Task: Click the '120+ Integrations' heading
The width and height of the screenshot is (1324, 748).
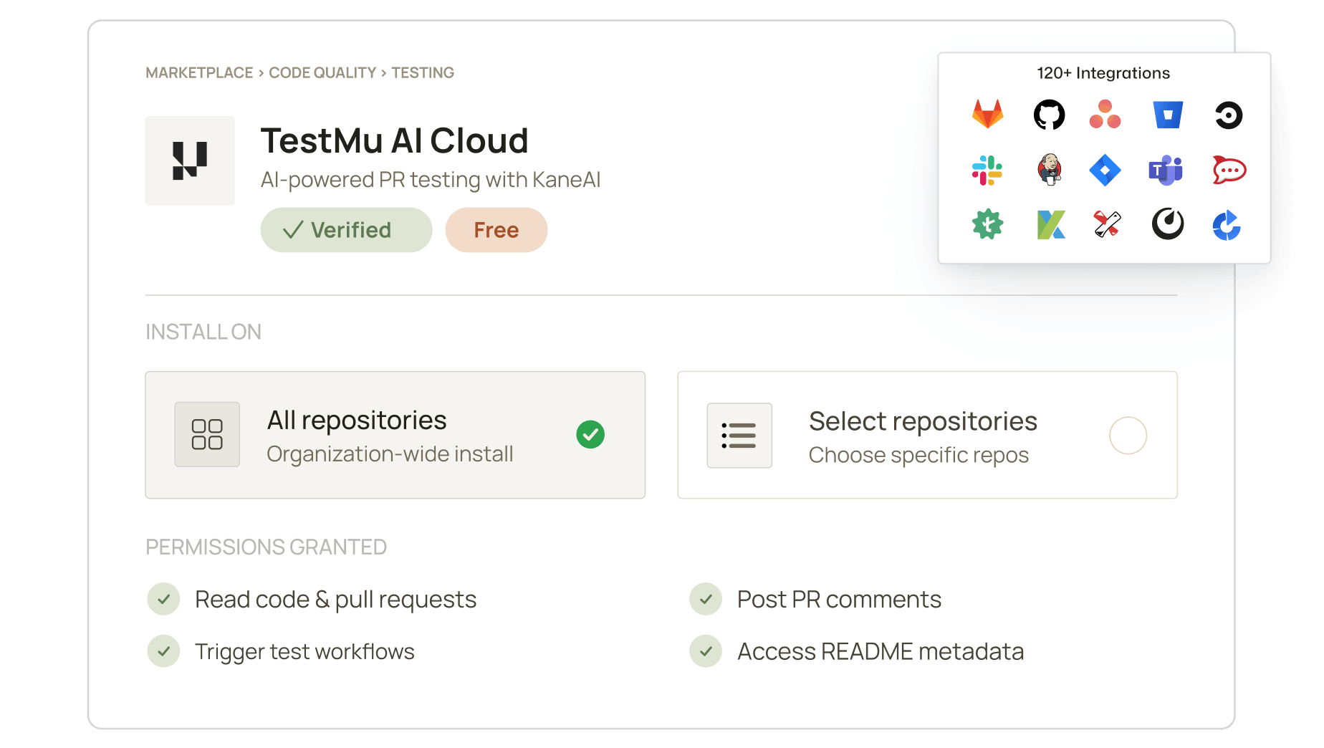Action: (x=1103, y=73)
